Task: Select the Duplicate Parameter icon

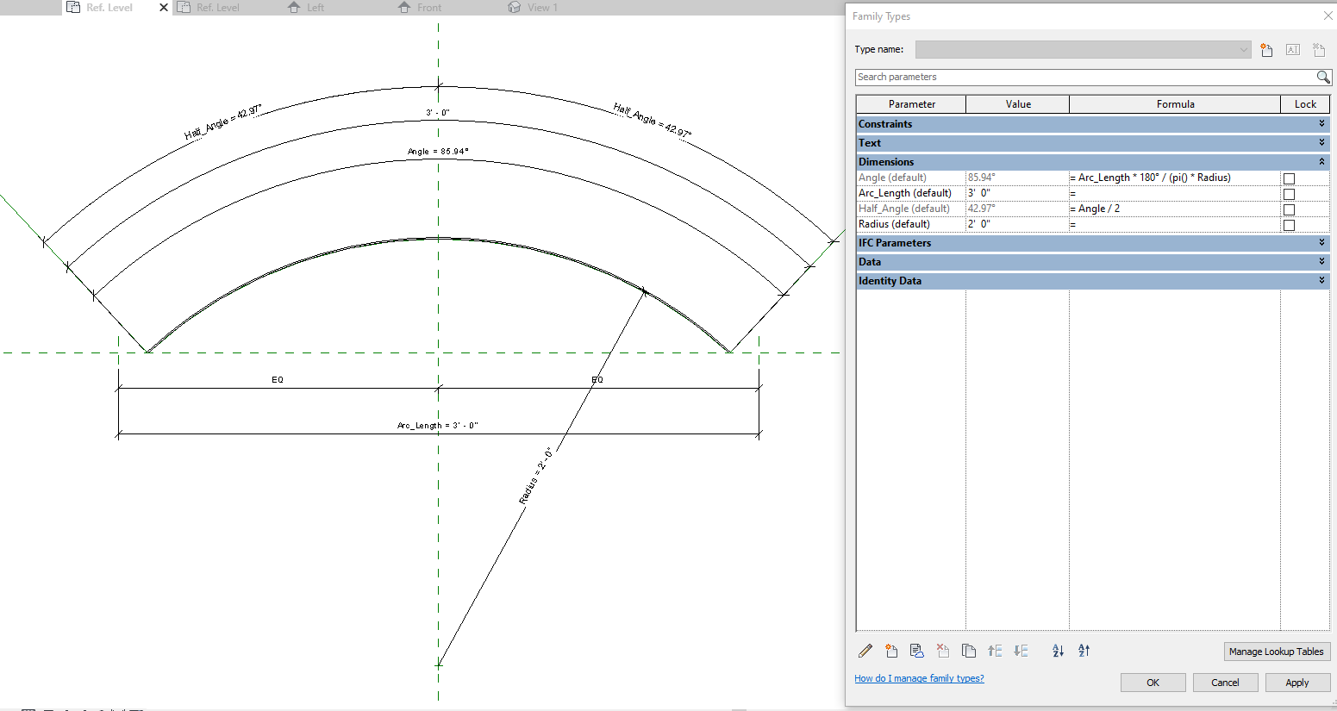Action: (x=969, y=651)
